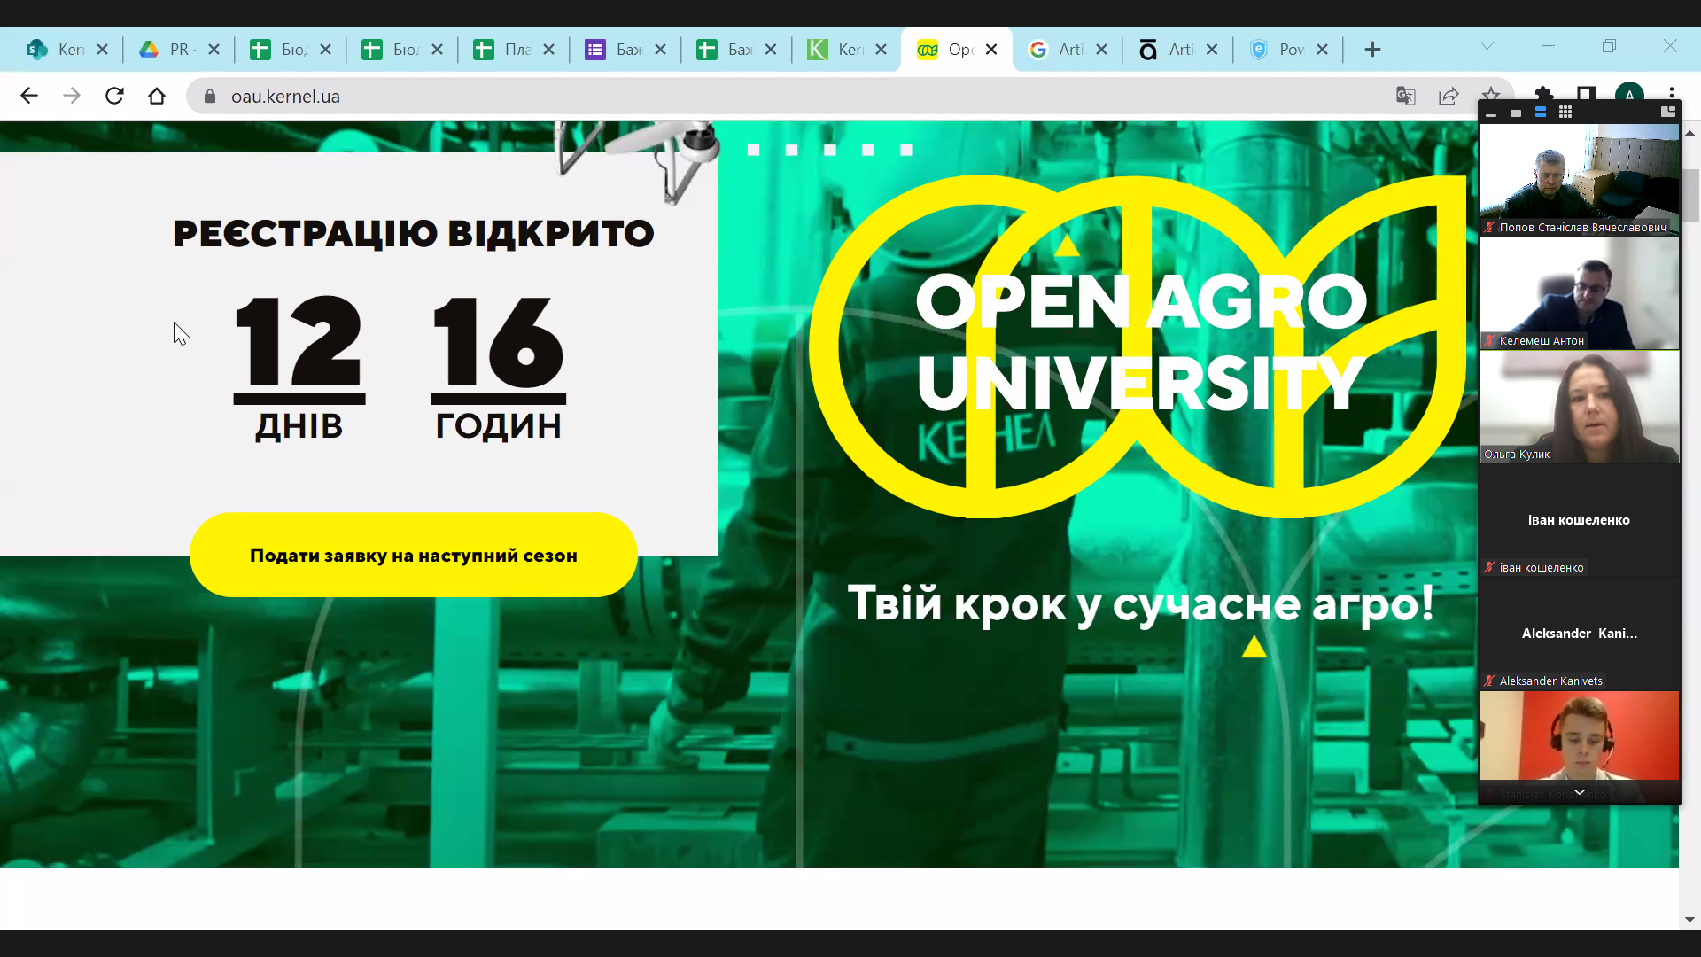Click the 12 ДНІВ countdown
This screenshot has width=1701, height=957.
[x=299, y=367]
